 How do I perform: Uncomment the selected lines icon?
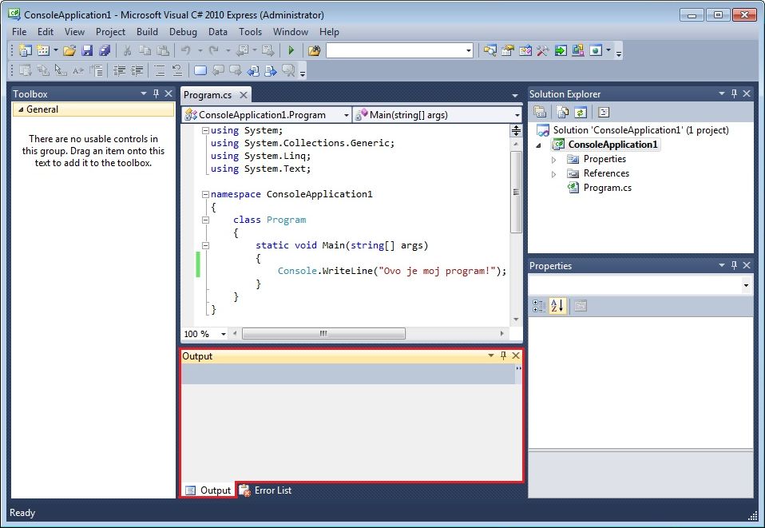pyautogui.click(x=177, y=71)
